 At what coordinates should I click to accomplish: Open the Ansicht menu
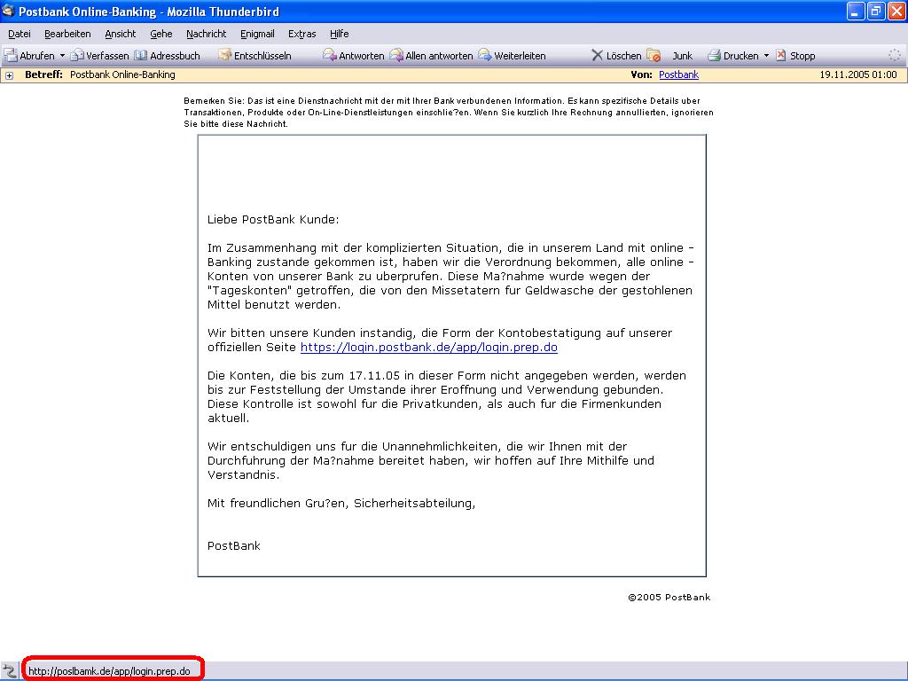121,34
